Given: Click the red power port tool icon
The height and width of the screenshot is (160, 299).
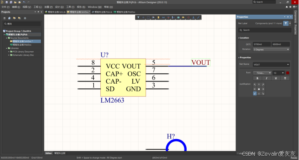Looking at the screenshot, I should pyautogui.click(x=168, y=18).
